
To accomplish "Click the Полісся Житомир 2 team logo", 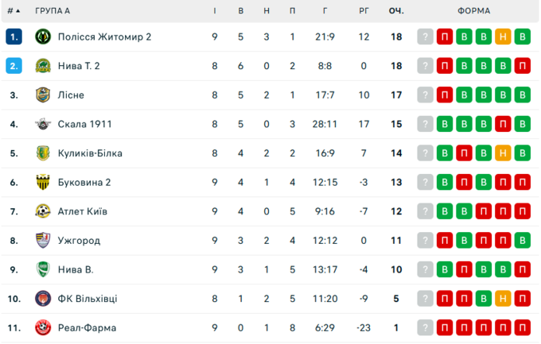I will [x=43, y=37].
